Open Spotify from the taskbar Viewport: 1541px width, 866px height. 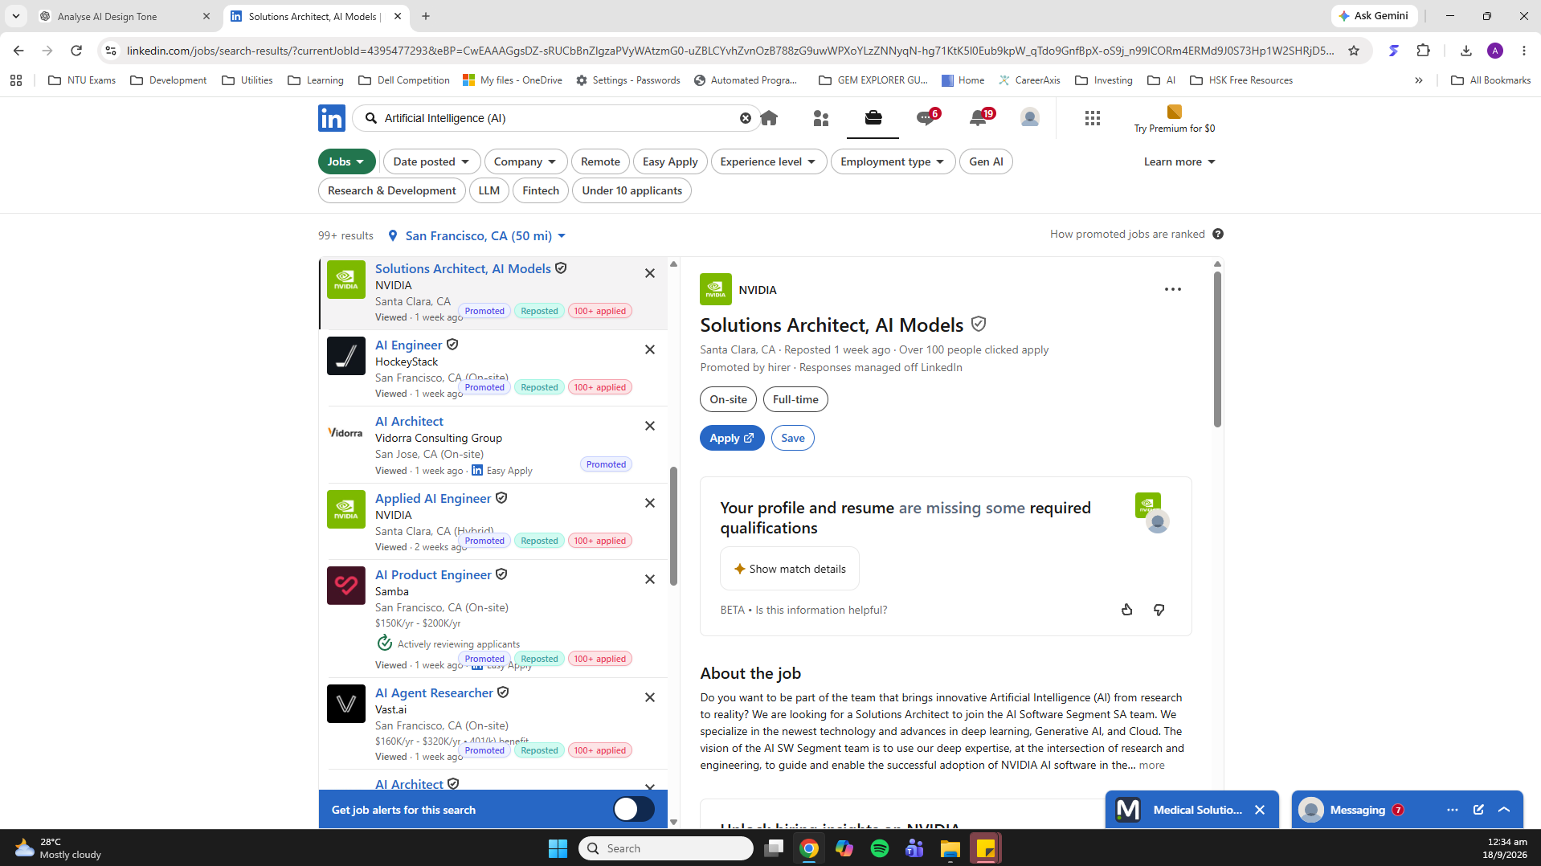pyautogui.click(x=880, y=848)
